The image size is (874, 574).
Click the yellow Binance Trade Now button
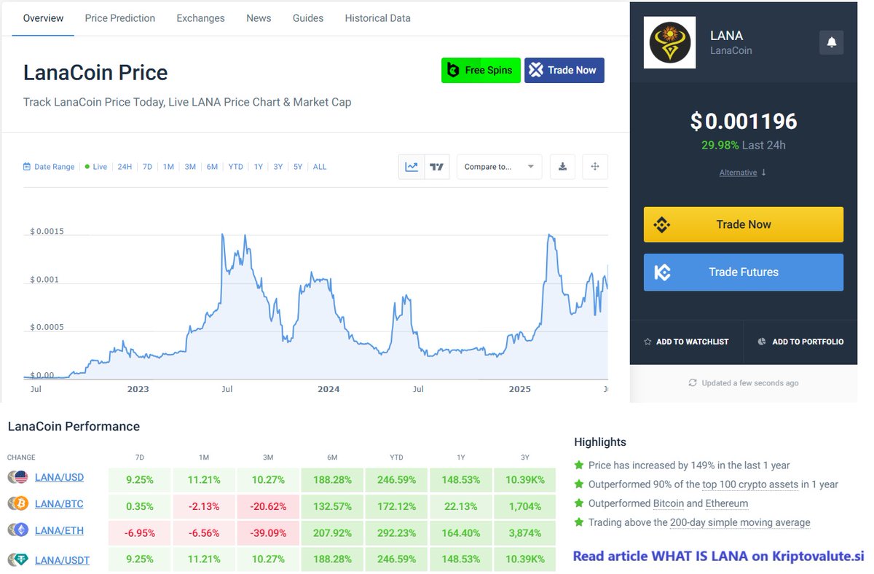pos(744,224)
